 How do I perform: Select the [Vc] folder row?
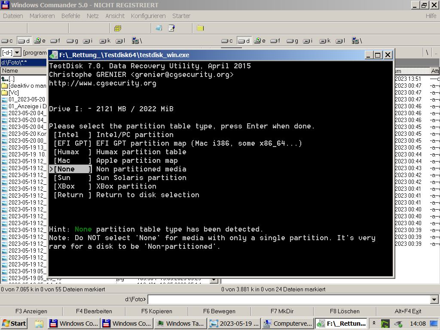[x=24, y=93]
